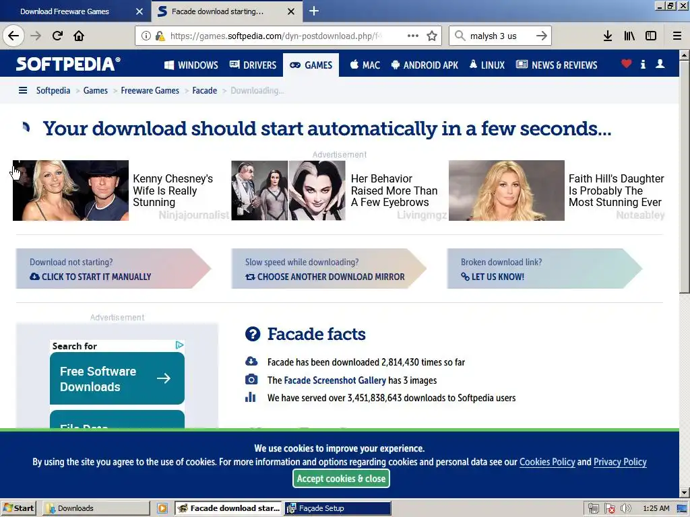Screen dimensions: 690x517
Task: Open the Facade Screenshot Gallery link
Action: (335, 380)
